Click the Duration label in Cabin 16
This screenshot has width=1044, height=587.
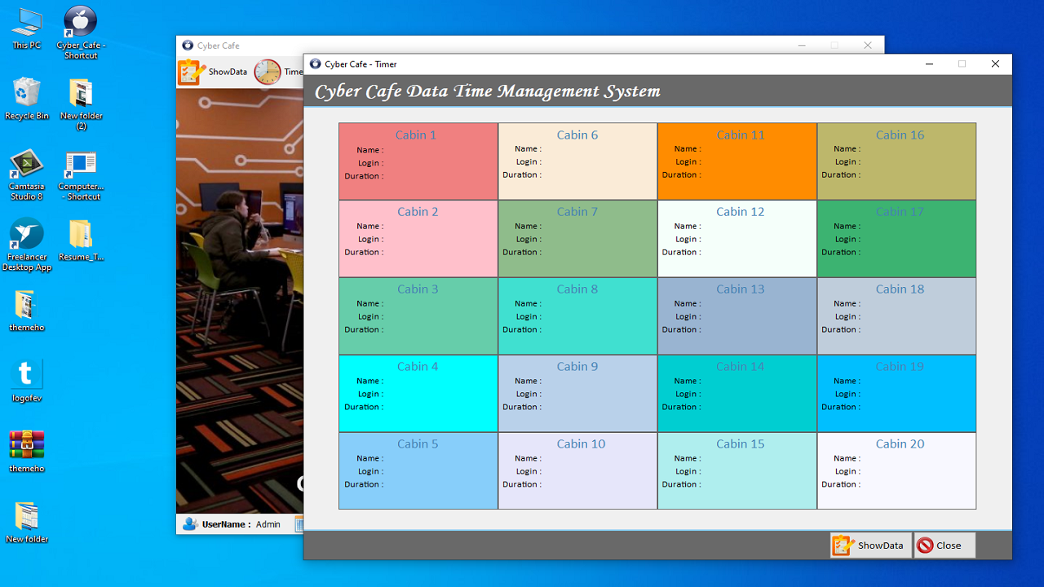pyautogui.click(x=841, y=175)
